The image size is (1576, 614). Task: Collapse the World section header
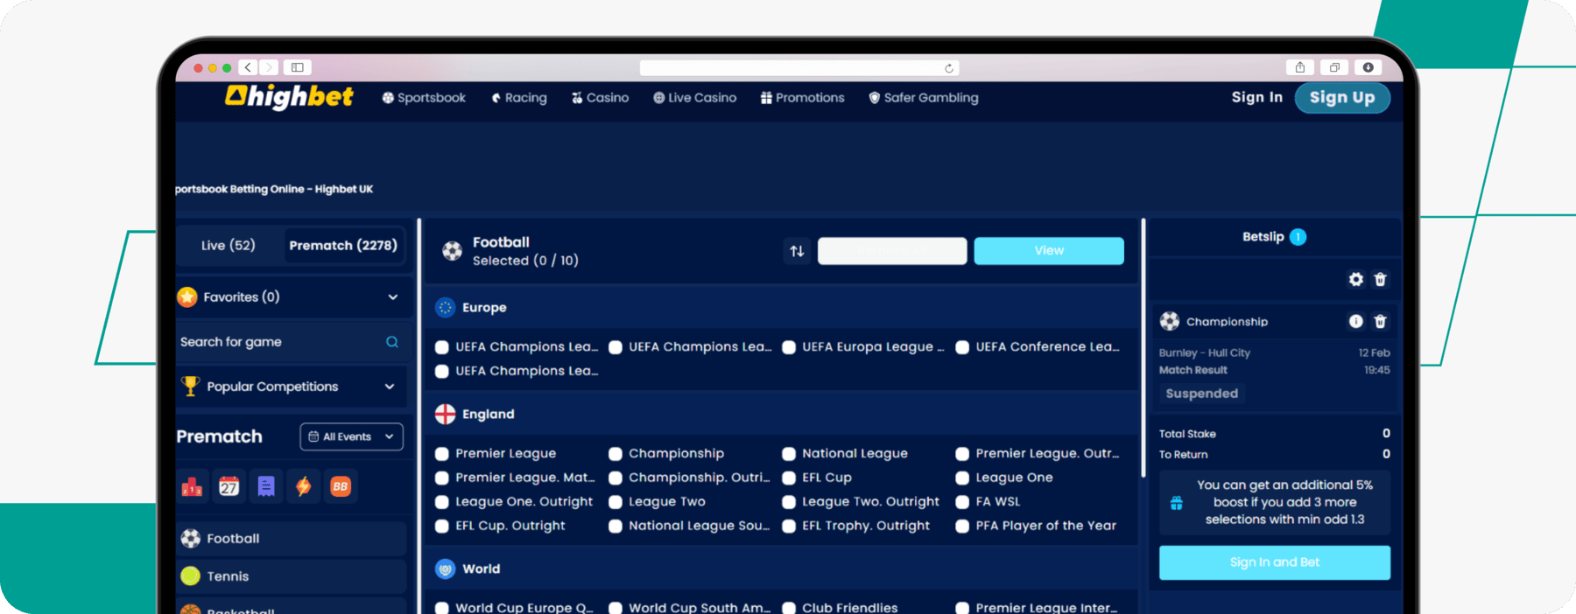[781, 569]
